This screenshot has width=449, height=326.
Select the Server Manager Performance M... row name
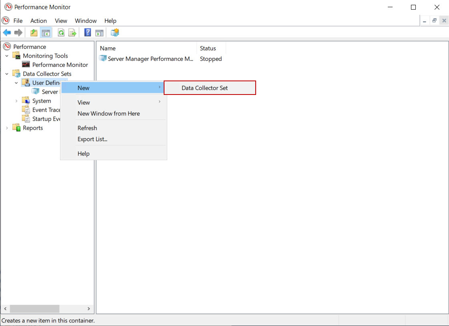pos(150,59)
